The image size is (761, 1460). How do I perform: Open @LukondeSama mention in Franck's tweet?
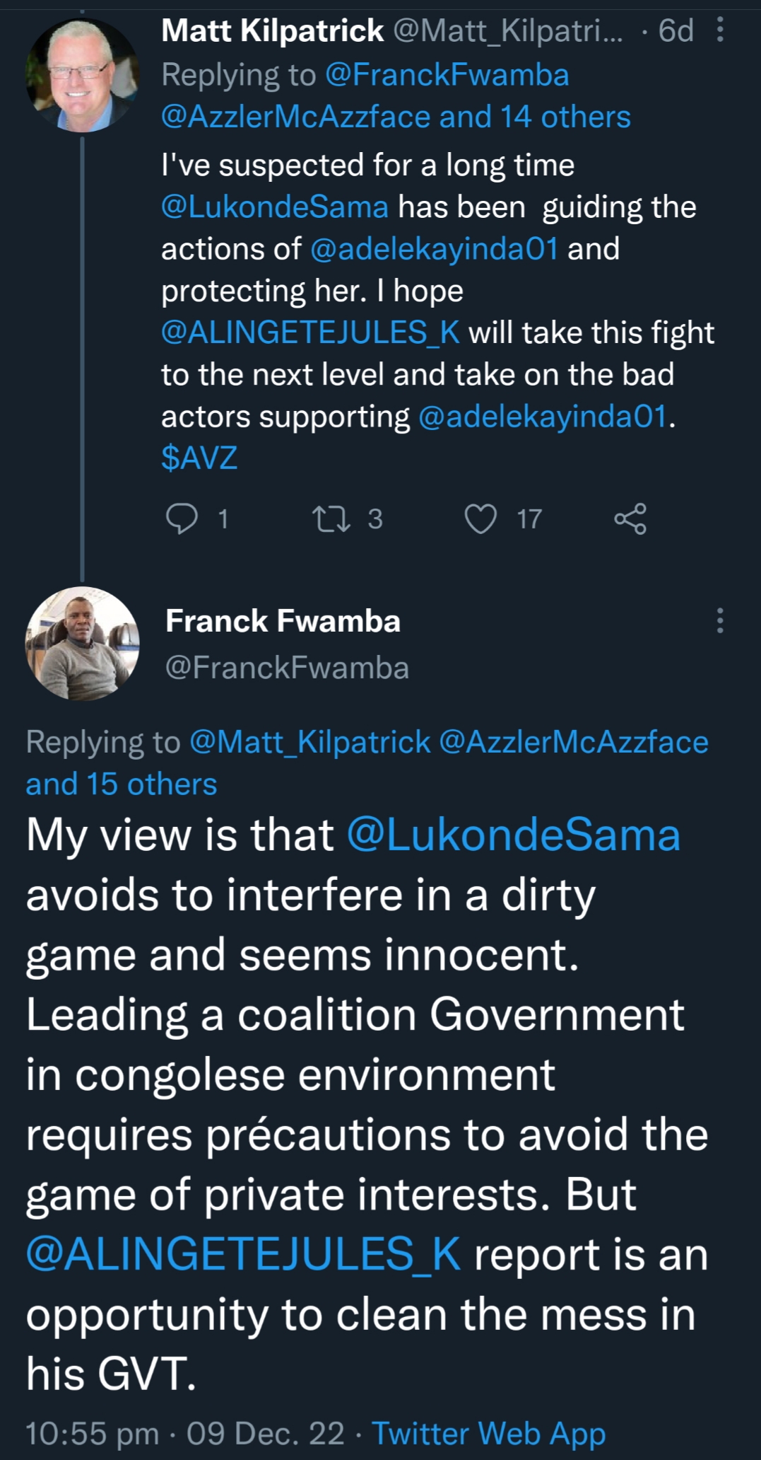pos(513,835)
